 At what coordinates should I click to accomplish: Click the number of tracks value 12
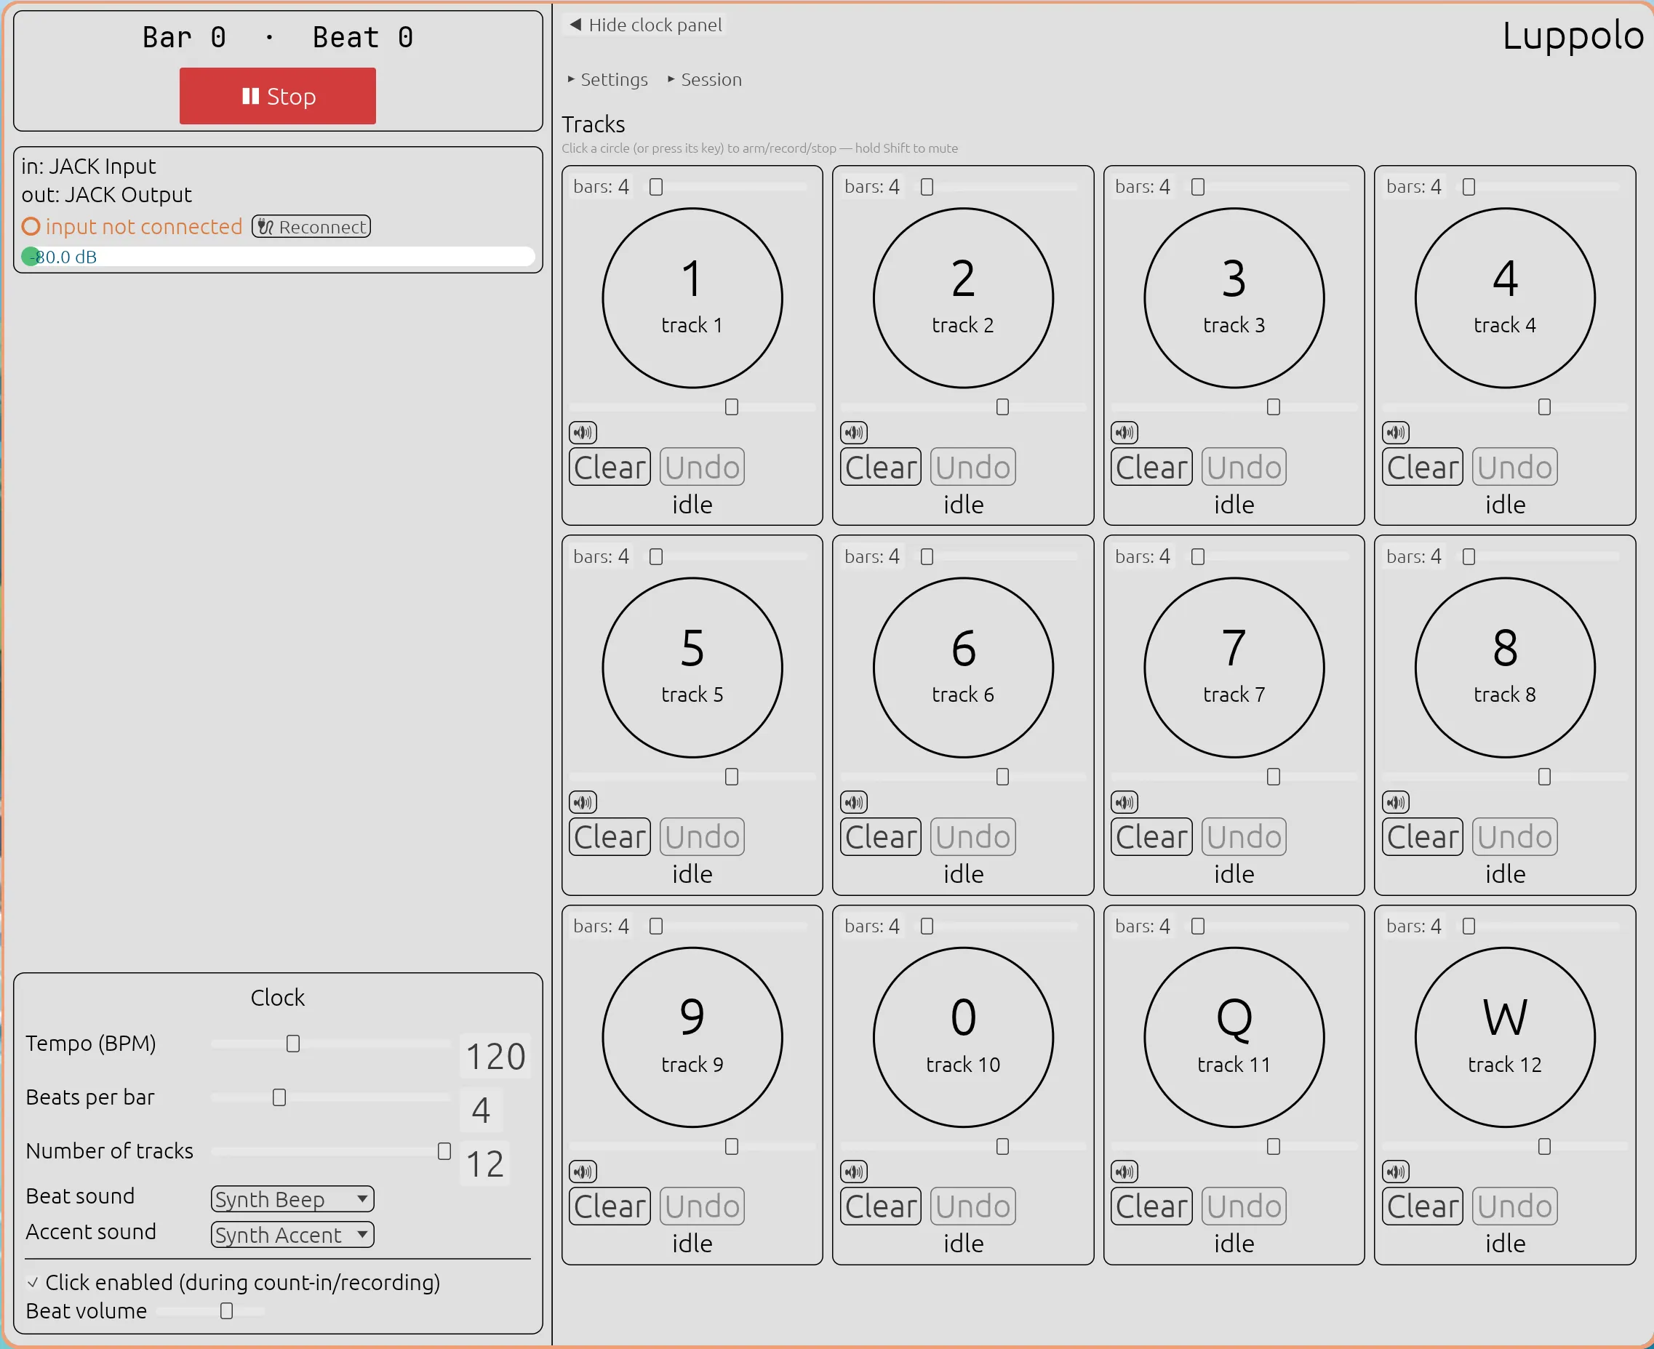(x=484, y=1164)
